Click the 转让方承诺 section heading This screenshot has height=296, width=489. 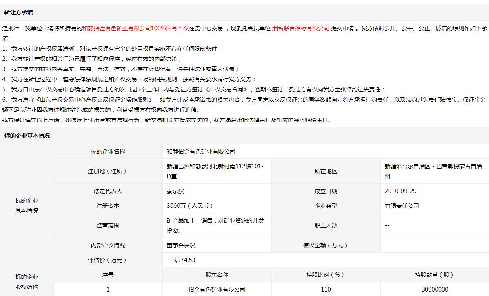point(18,13)
